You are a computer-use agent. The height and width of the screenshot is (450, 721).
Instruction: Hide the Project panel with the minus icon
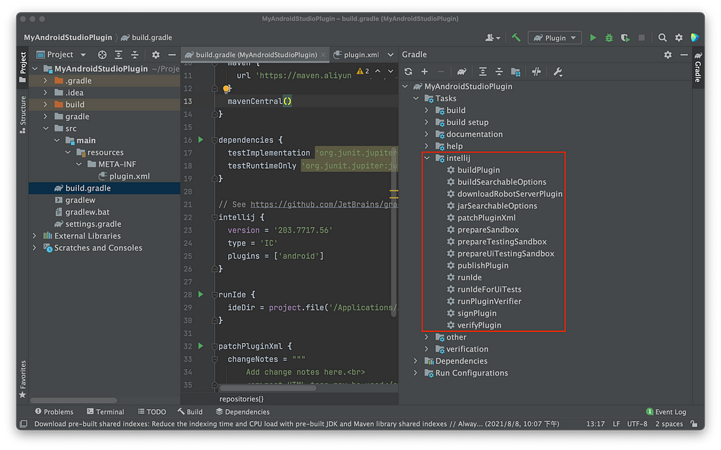[172, 55]
